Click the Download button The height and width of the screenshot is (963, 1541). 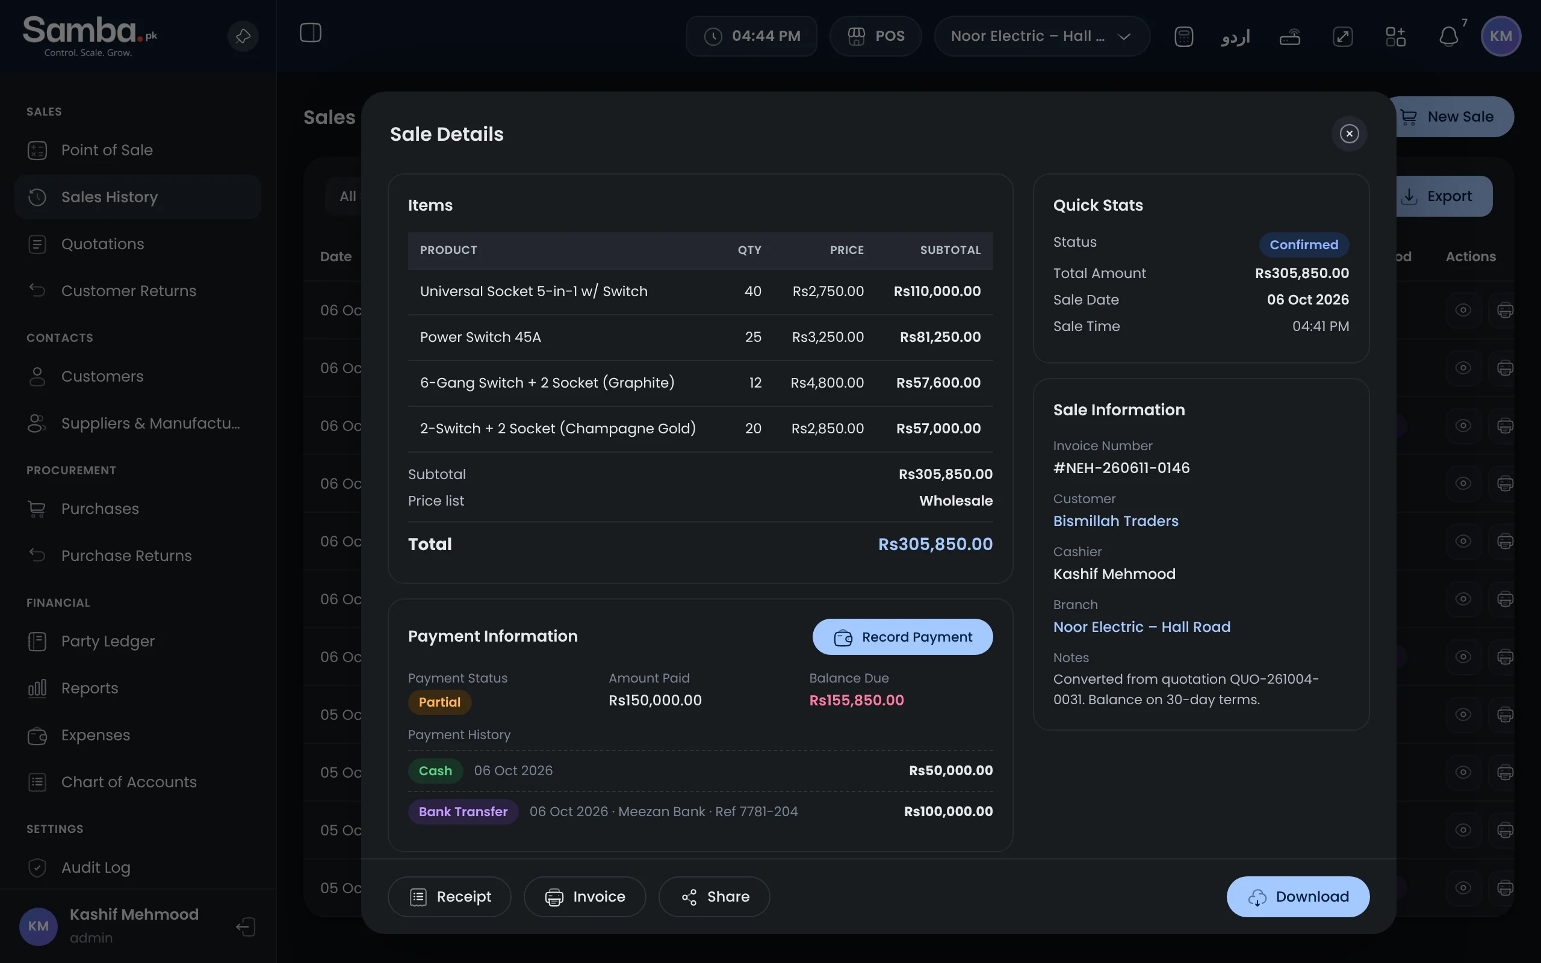point(1298,897)
